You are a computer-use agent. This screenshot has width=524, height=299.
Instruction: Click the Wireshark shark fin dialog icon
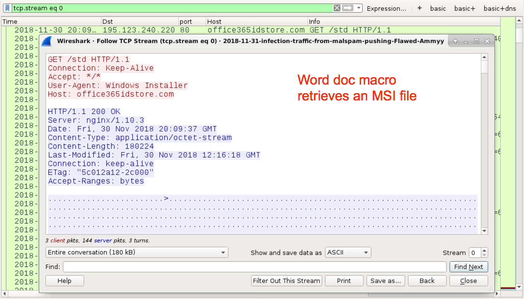coord(47,42)
